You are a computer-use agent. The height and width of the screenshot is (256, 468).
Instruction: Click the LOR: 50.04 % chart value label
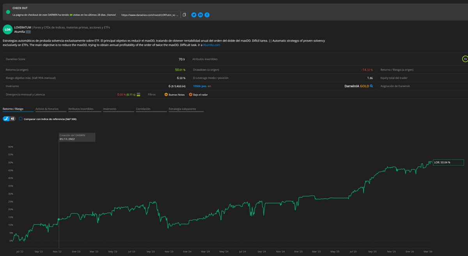click(448, 162)
